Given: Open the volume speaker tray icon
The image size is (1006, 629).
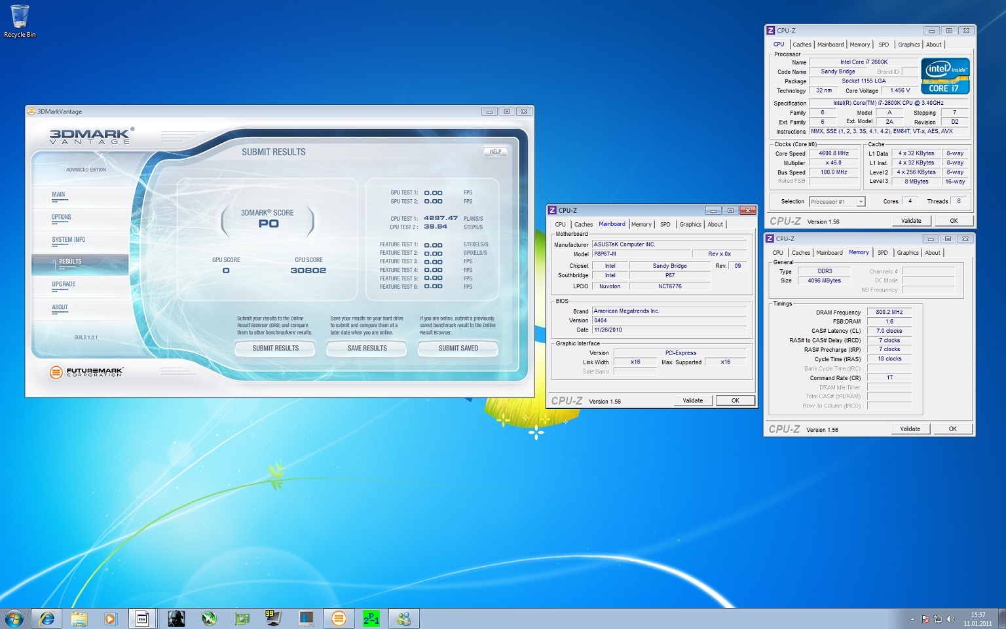Looking at the screenshot, I should click(950, 619).
